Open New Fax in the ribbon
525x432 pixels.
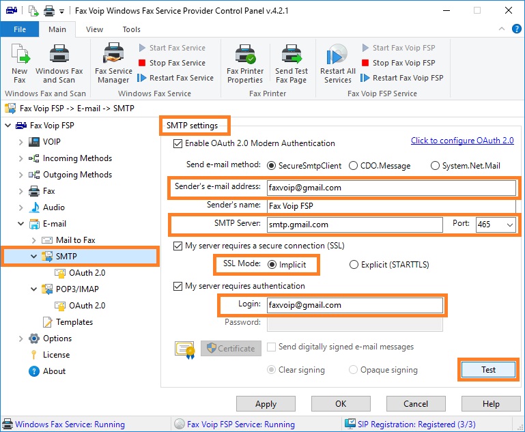pos(20,63)
